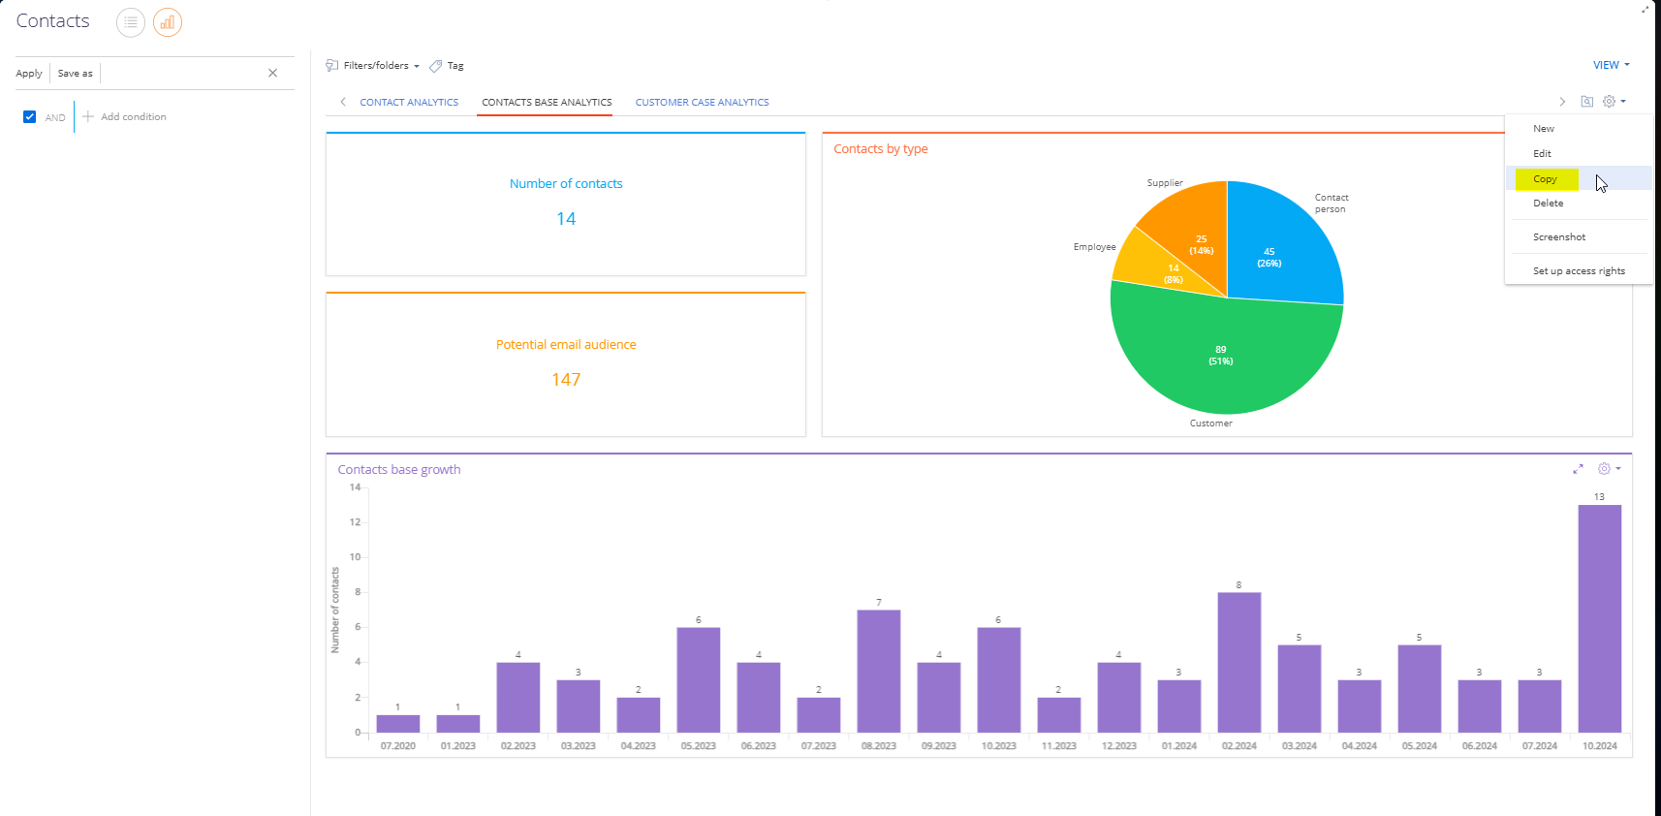Click the Filters/folders icon
Viewport: 1661px width, 816px height.
332,65
